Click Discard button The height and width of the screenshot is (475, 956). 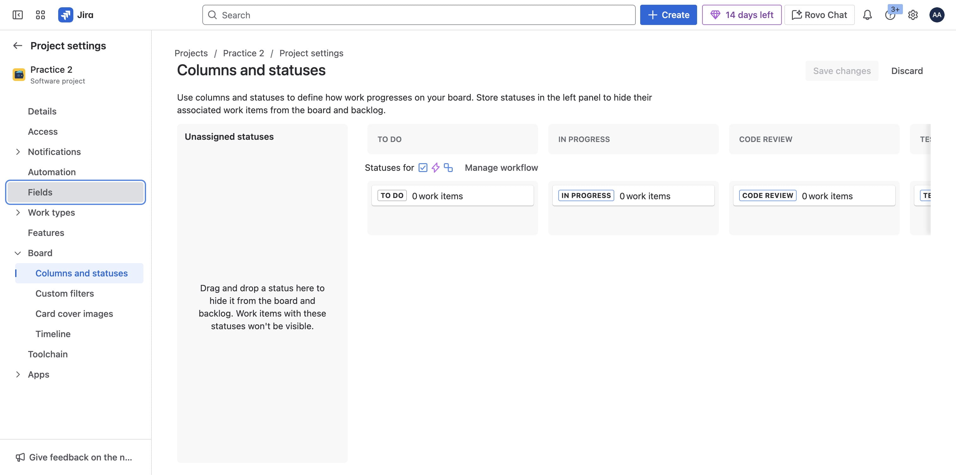point(907,71)
